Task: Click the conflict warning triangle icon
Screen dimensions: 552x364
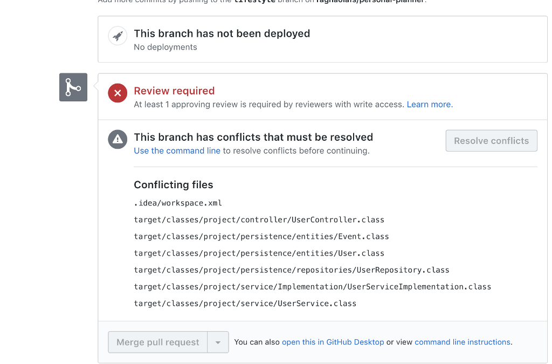Action: (118, 139)
